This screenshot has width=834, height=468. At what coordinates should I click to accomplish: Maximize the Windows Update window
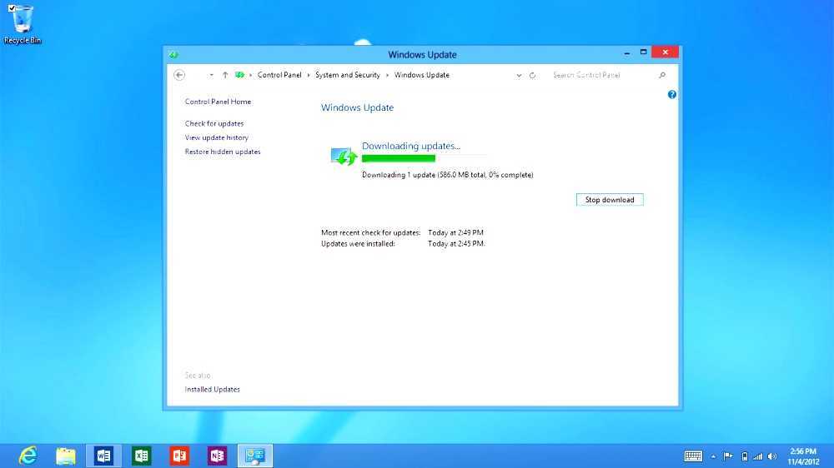click(643, 52)
